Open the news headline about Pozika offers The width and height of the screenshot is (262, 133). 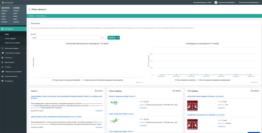click(x=67, y=97)
